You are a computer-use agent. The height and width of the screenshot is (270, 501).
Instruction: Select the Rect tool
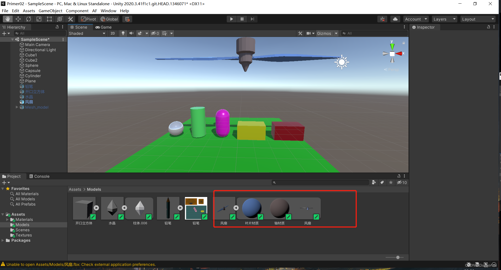pos(49,19)
